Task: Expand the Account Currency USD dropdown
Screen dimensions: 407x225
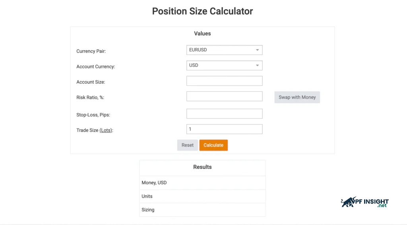Action: point(224,66)
